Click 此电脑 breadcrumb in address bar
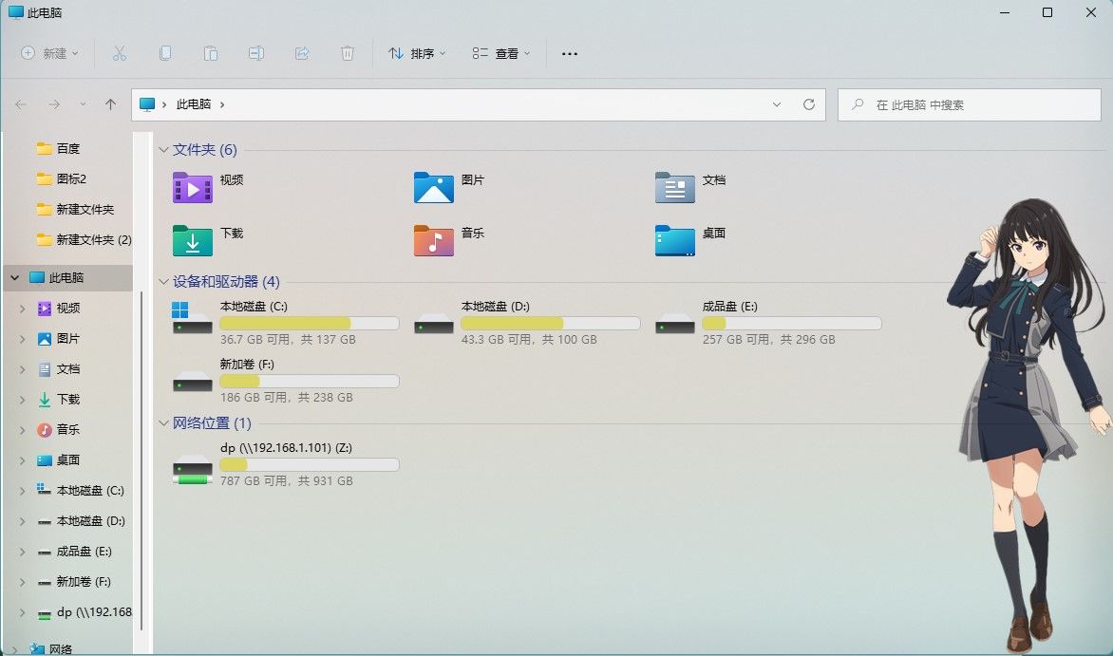 pos(194,104)
